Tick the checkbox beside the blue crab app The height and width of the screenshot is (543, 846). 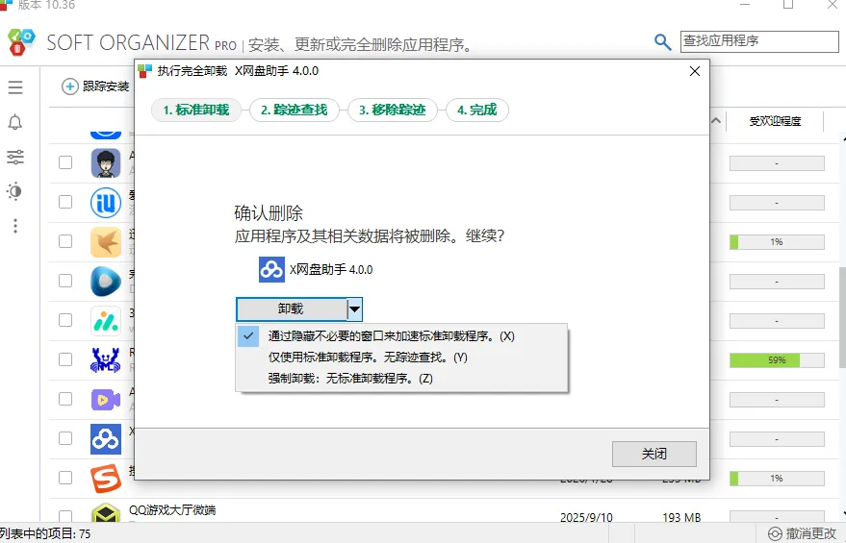(x=65, y=359)
